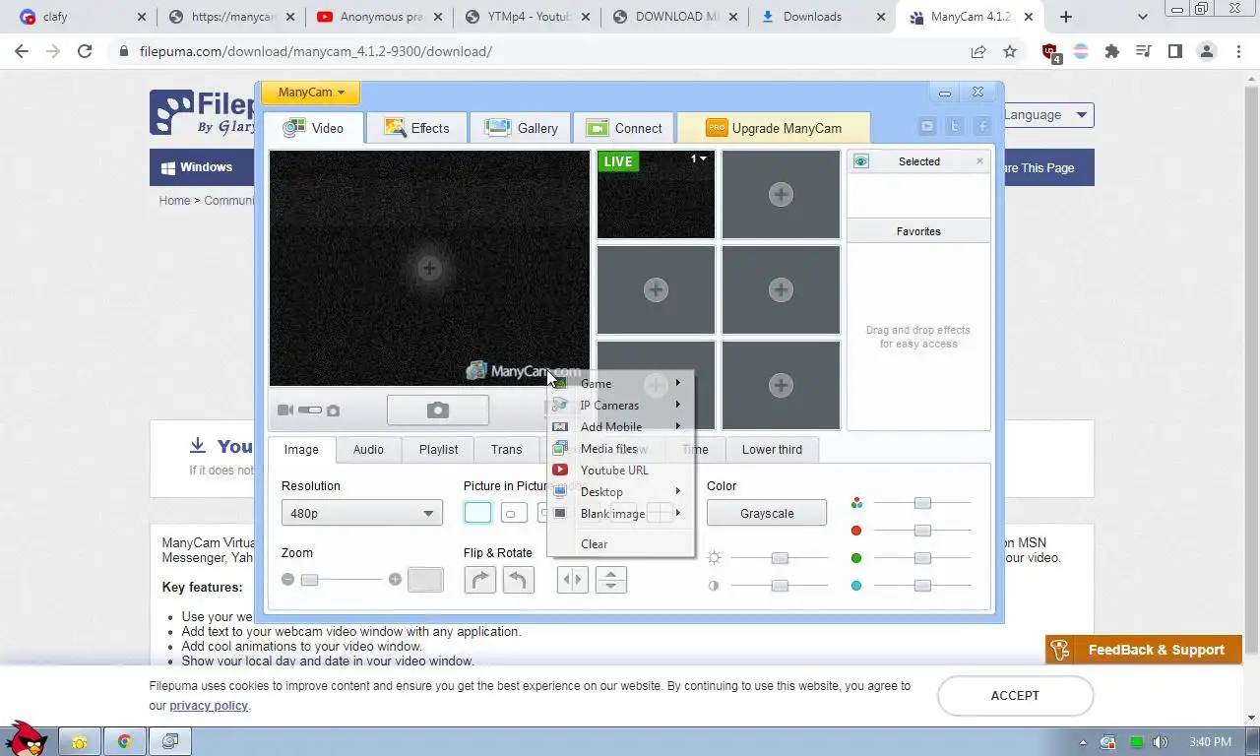Rotate video clockwise

click(x=479, y=580)
